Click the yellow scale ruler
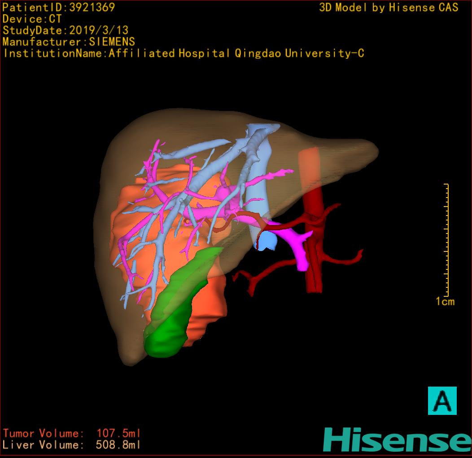Image resolution: width=472 pixels, height=458 pixels. click(x=446, y=238)
